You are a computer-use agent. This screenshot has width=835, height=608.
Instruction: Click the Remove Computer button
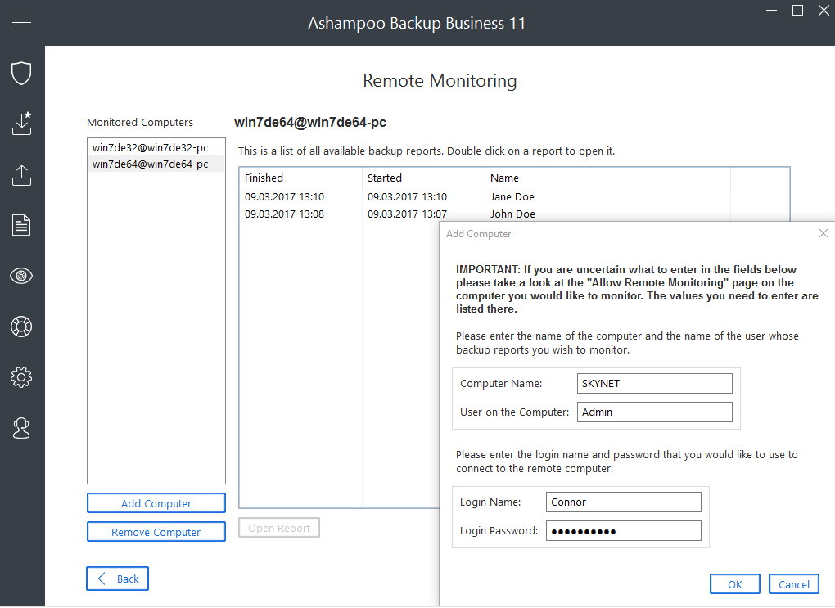(x=156, y=532)
